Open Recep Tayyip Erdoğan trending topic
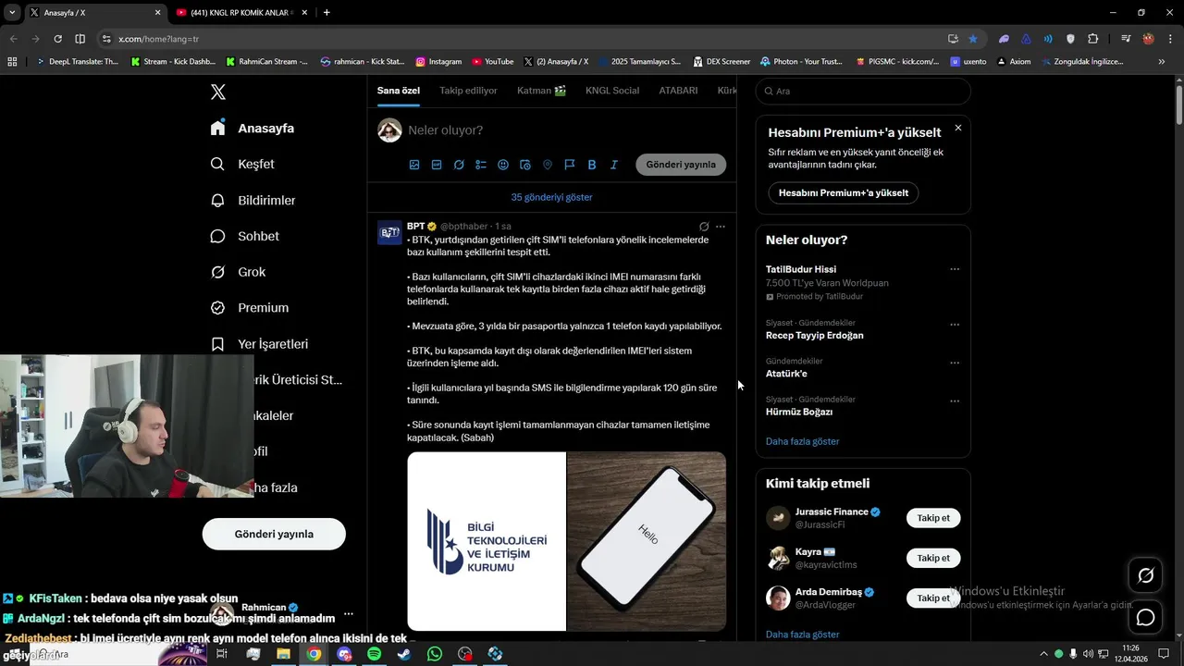This screenshot has height=666, width=1184. coord(814,336)
